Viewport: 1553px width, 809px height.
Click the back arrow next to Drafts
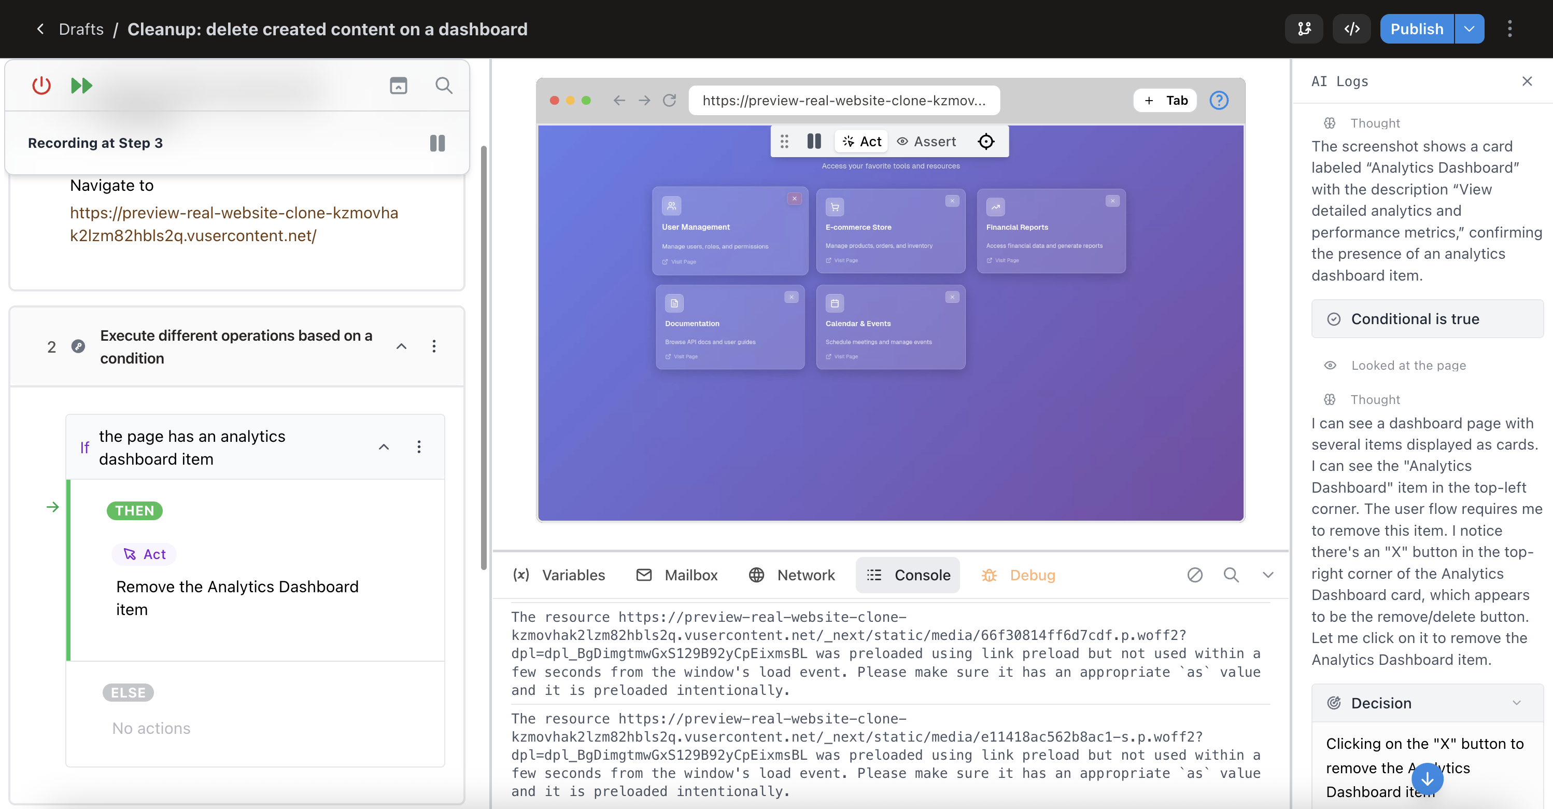(x=40, y=29)
